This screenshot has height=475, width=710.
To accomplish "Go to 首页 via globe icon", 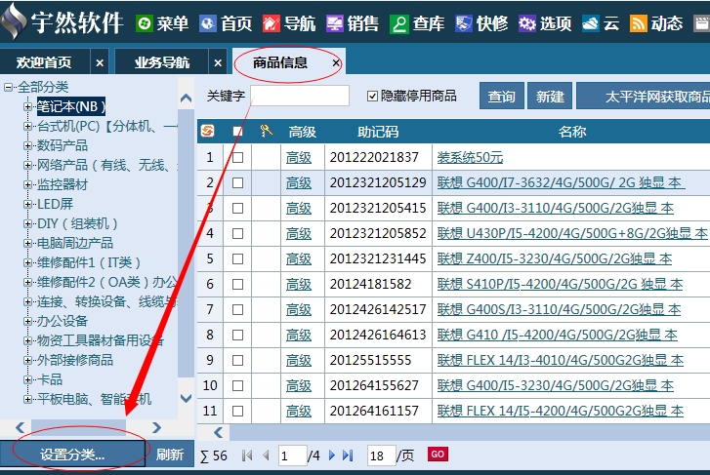I will (x=207, y=23).
